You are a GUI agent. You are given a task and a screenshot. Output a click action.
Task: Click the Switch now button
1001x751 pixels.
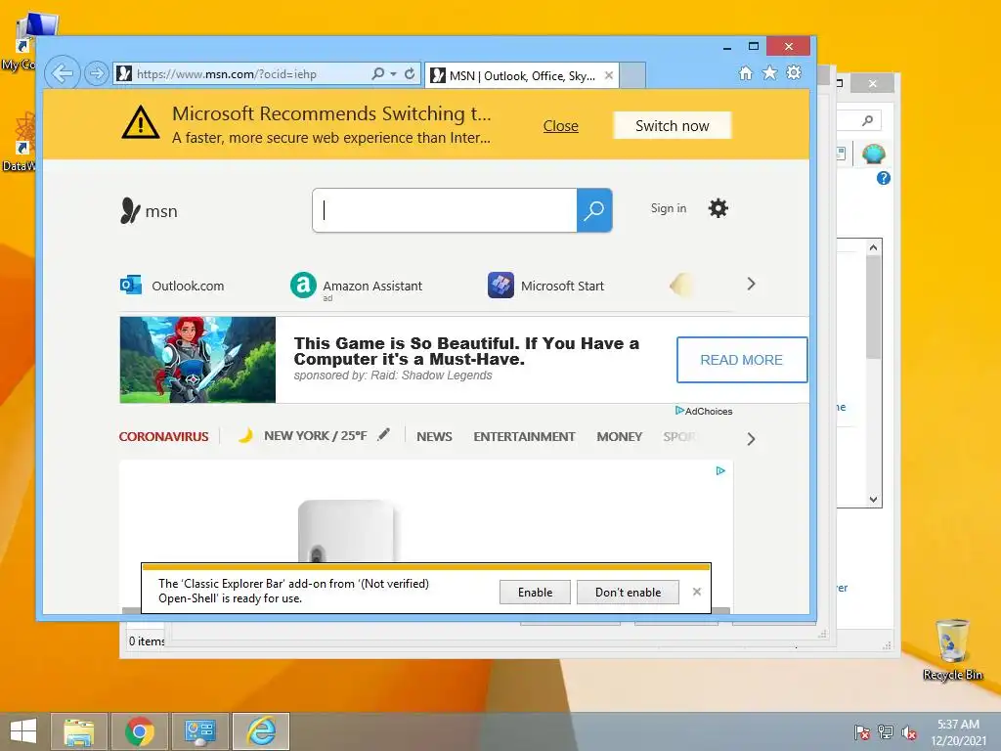[673, 126]
